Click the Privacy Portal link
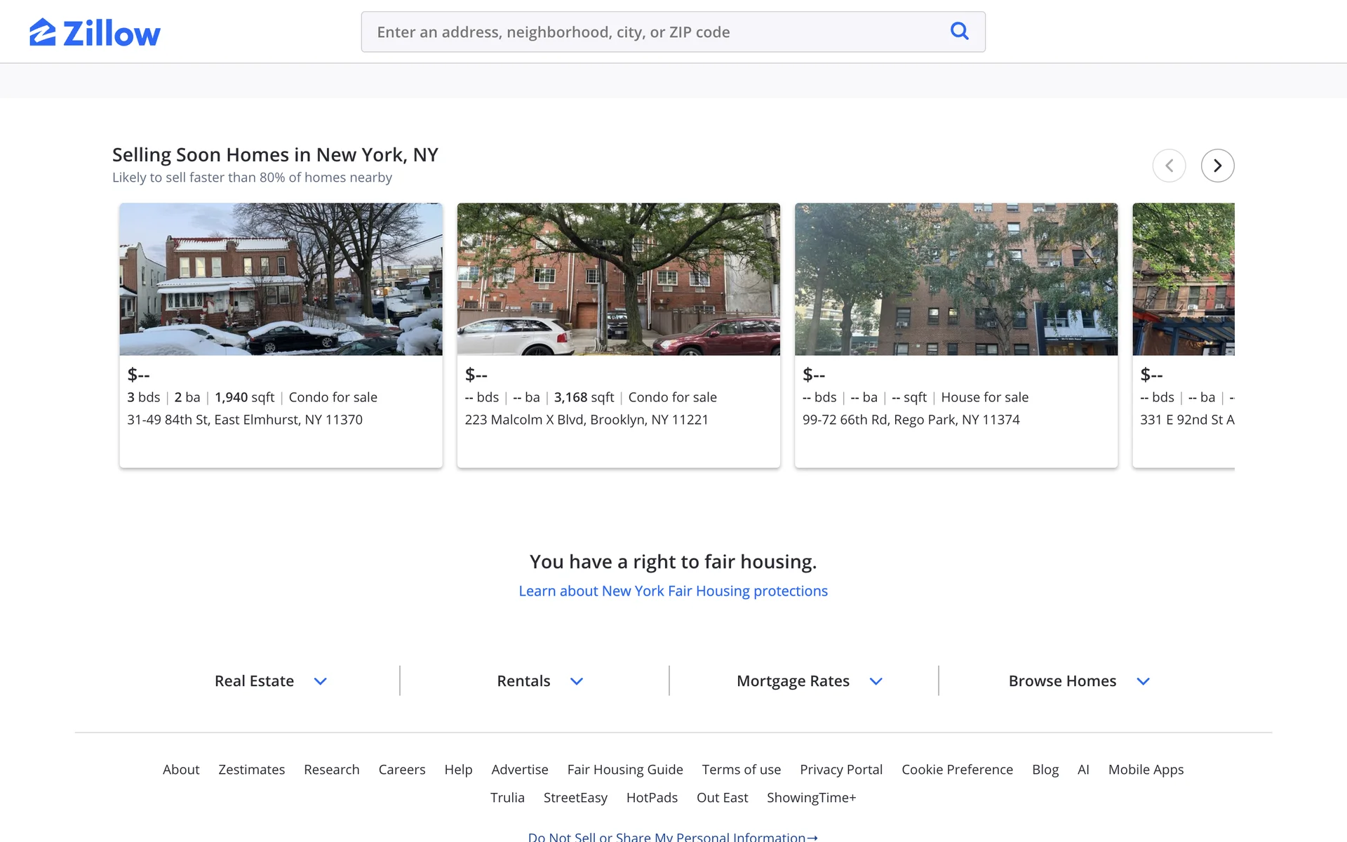This screenshot has height=842, width=1347. (x=840, y=769)
